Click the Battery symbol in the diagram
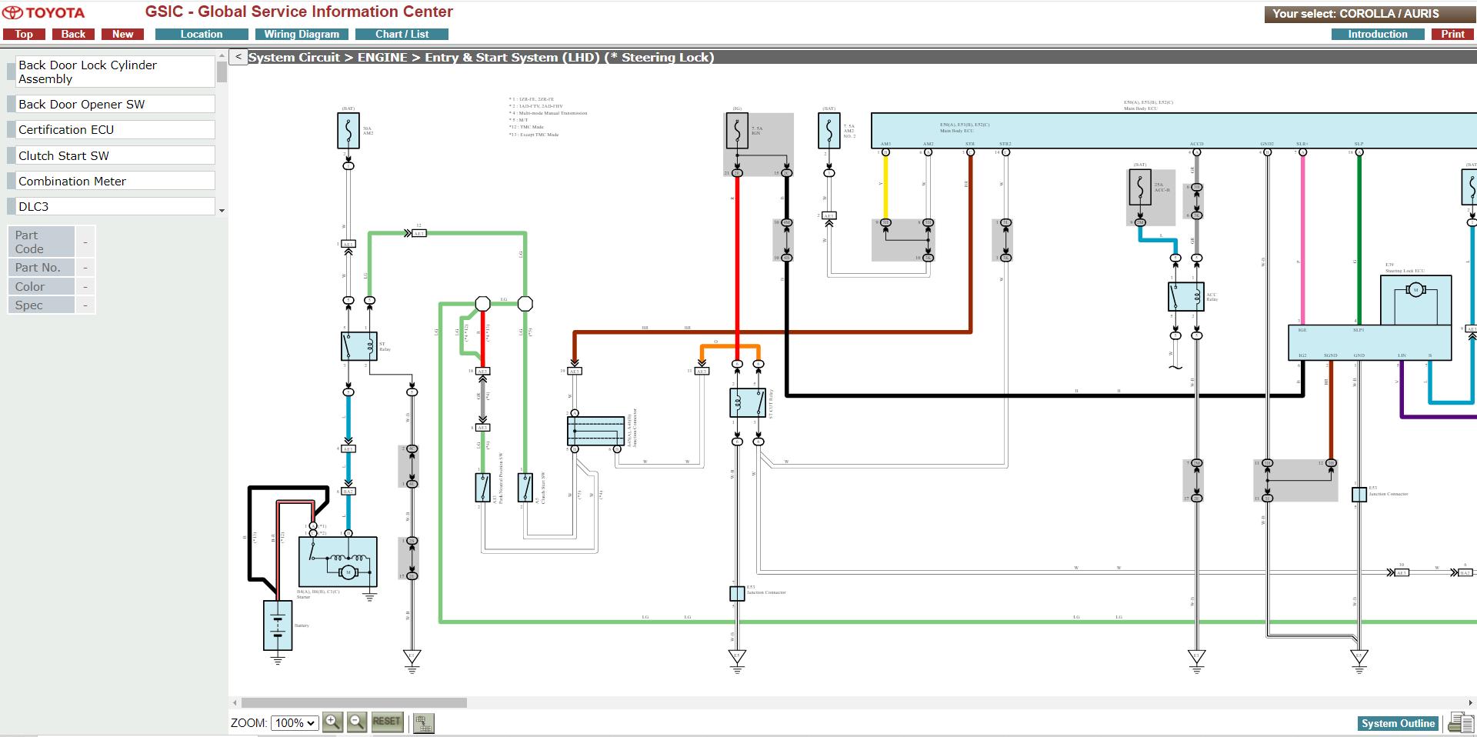This screenshot has height=737, width=1477. tap(278, 625)
